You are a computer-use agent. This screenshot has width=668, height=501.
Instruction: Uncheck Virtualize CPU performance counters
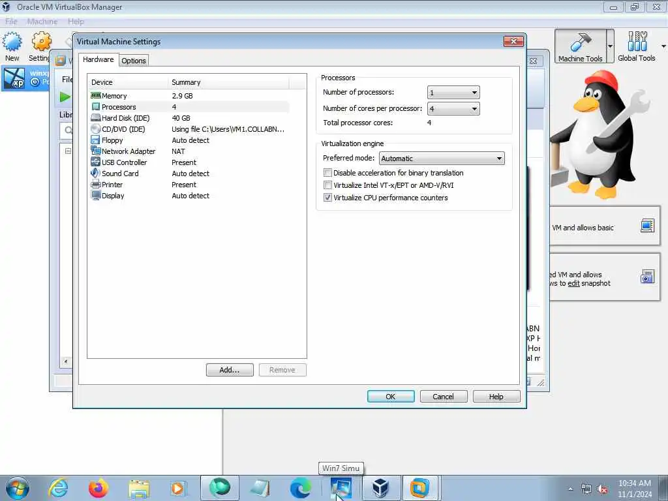327,197
